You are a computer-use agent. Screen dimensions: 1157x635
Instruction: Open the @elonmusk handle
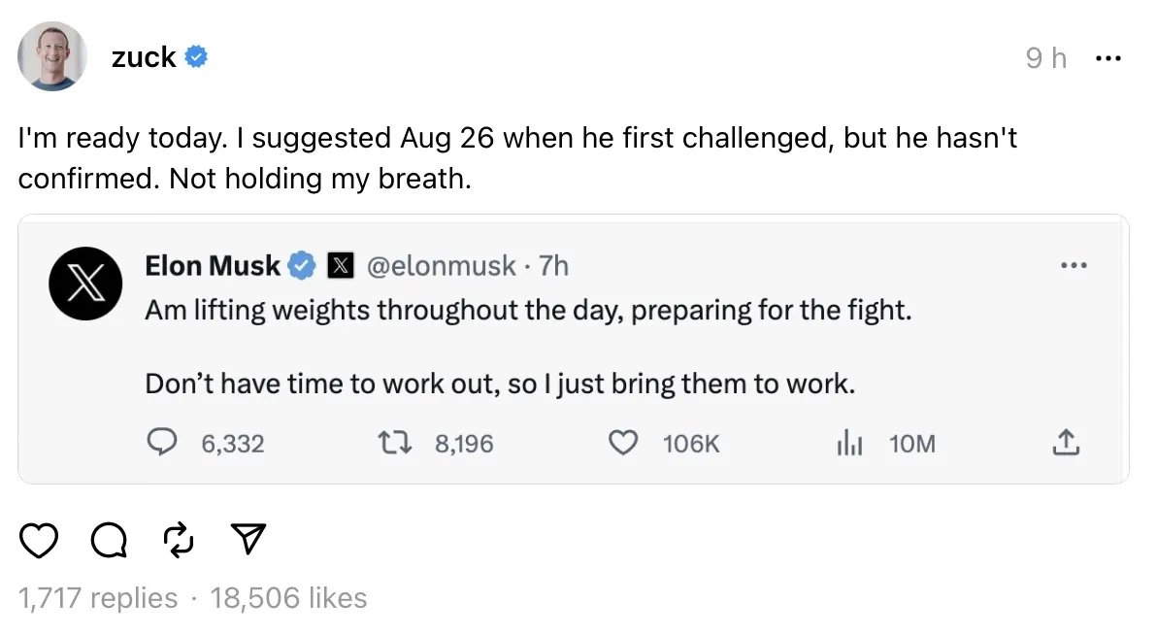[x=440, y=265]
